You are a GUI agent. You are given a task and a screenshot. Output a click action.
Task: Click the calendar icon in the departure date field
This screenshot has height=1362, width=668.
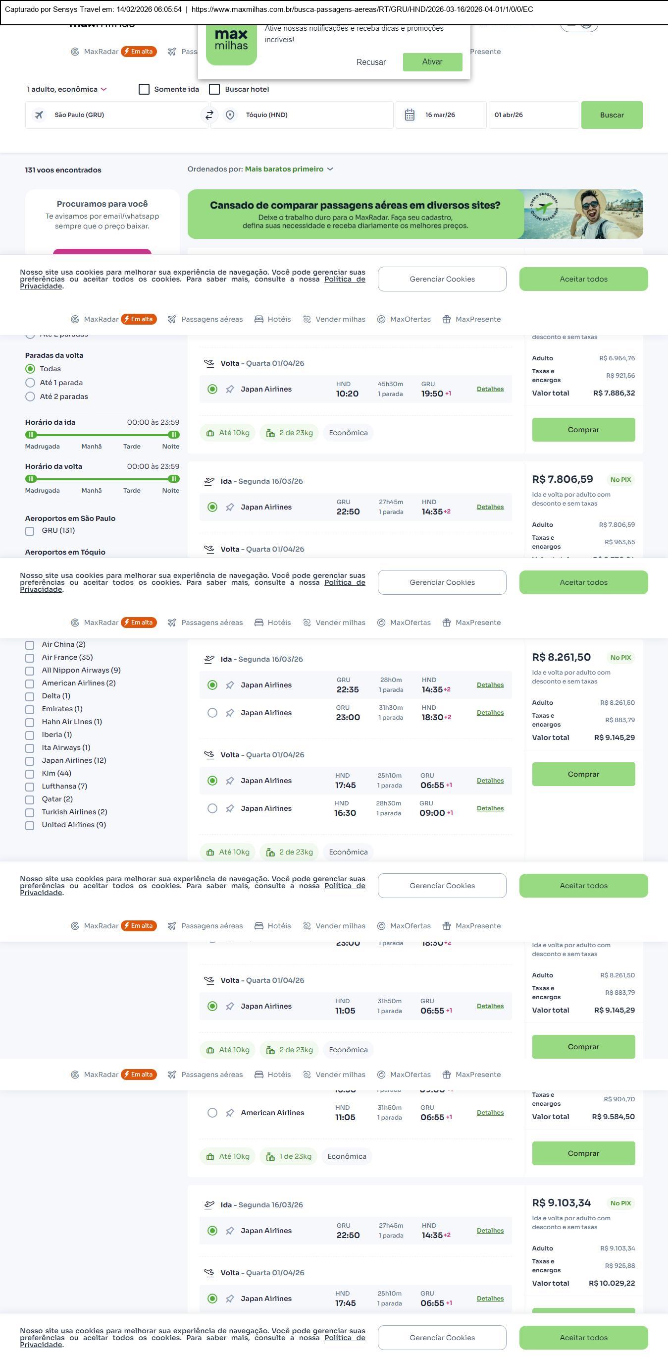pyautogui.click(x=409, y=114)
